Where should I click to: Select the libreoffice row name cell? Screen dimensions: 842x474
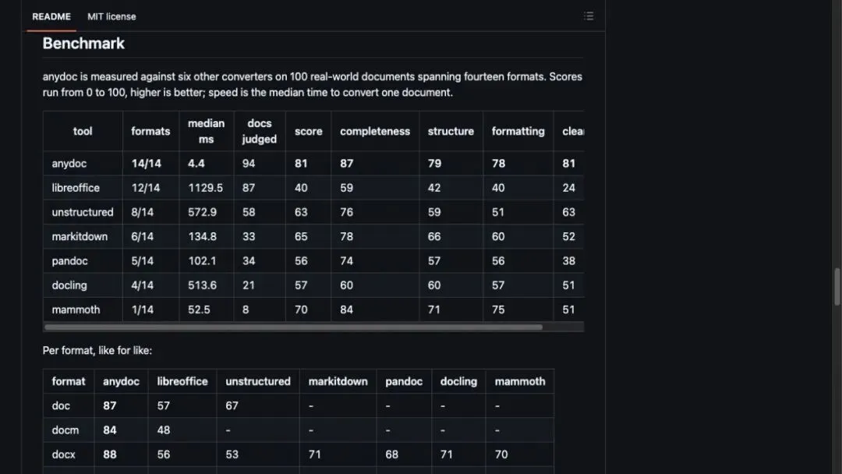point(83,188)
